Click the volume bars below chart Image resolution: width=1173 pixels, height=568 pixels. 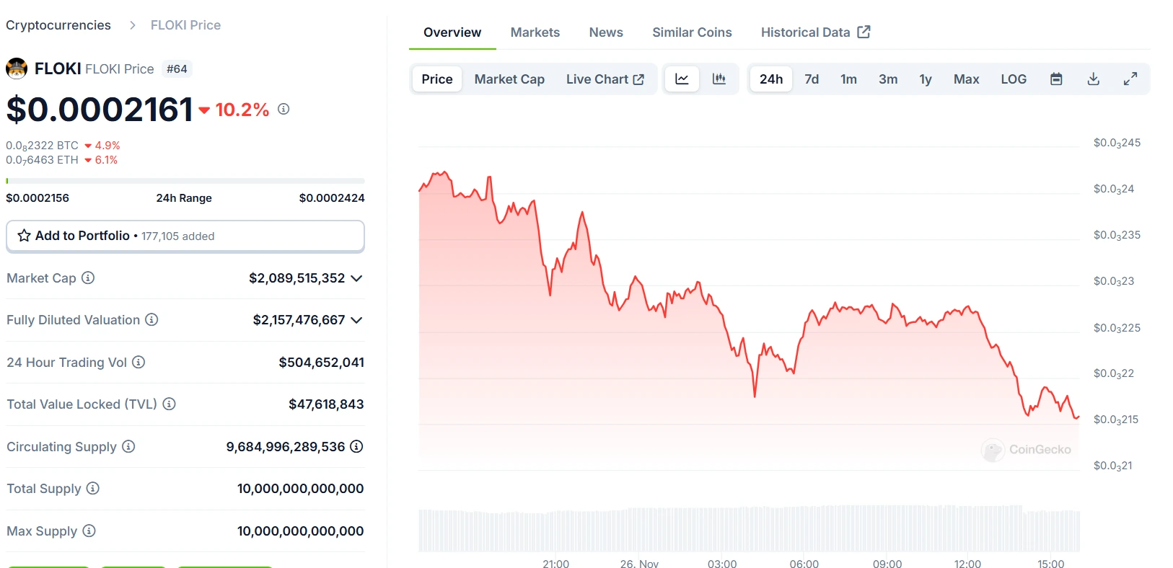point(749,530)
